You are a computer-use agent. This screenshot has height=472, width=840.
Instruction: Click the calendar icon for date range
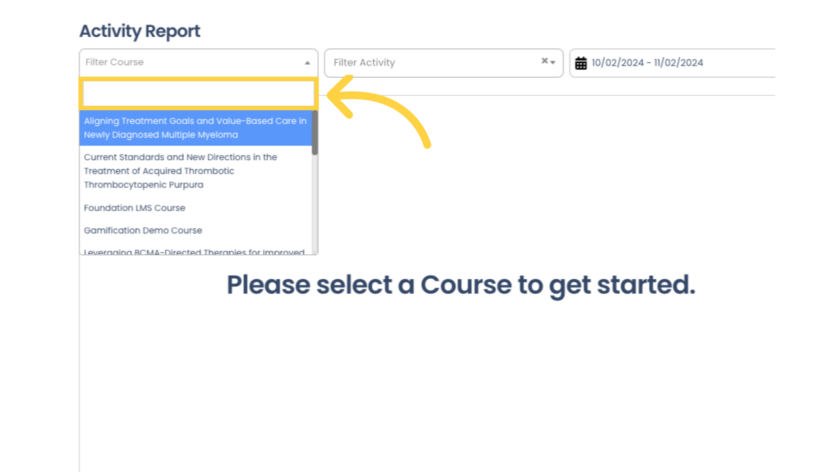(581, 63)
